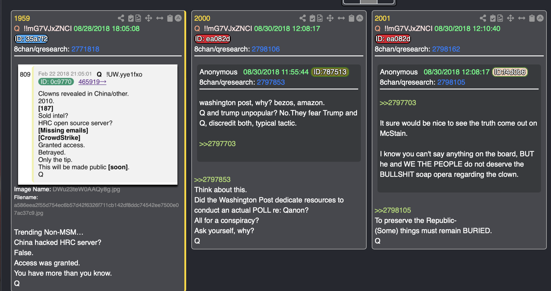Click the green >>2797853 reply reference

point(212,180)
